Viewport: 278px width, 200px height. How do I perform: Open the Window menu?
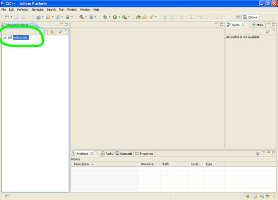pos(85,10)
